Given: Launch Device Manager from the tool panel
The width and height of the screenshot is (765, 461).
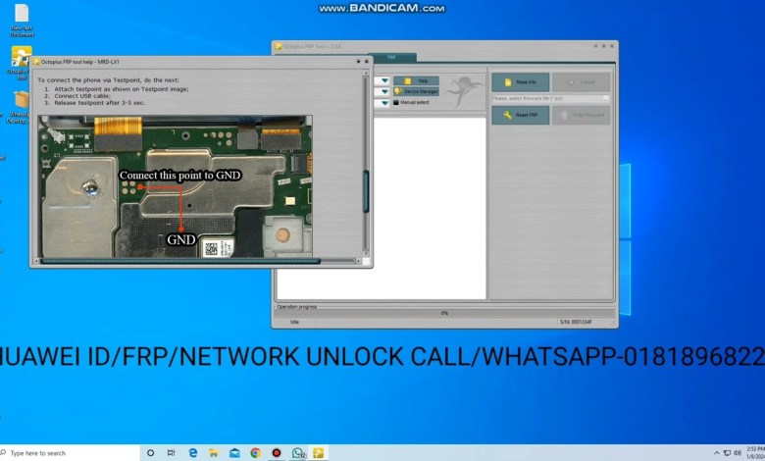Looking at the screenshot, I should (x=419, y=91).
